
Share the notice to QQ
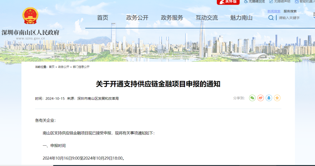pos(269,98)
